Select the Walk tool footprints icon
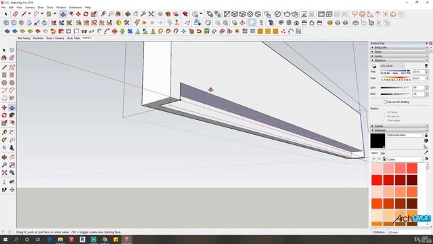Screen dimensions: 433x244 [x=4, y=190]
